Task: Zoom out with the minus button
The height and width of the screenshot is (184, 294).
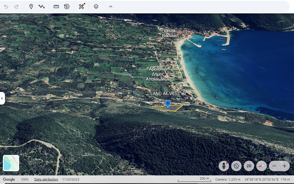Action: pos(274,166)
